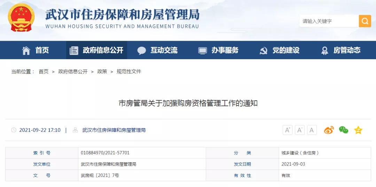Go to 首页 in the breadcrumb
Screen dimensions: 376x187
pos(44,71)
